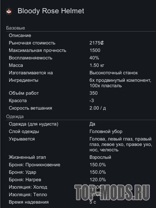Select the Броня: Нагрев row

81,179
